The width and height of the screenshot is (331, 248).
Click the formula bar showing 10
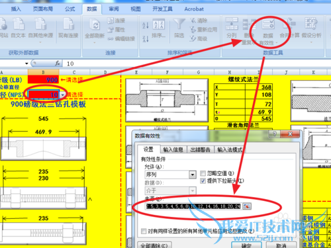coord(197,63)
